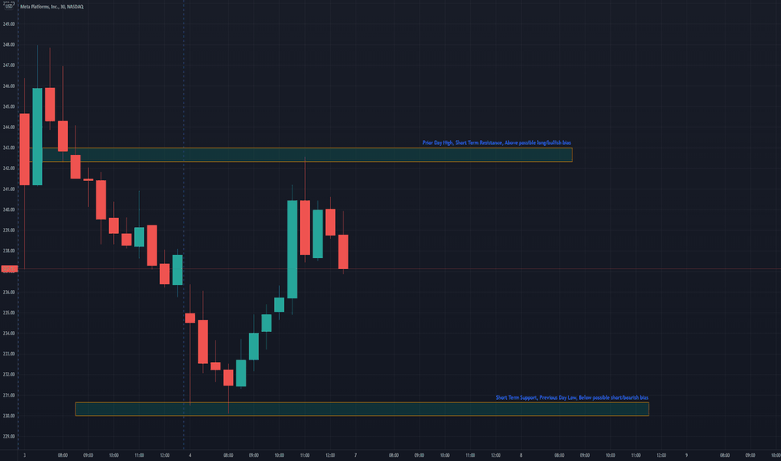
Task: Click the 235.00 price axis label
Action: pyautogui.click(x=9, y=313)
